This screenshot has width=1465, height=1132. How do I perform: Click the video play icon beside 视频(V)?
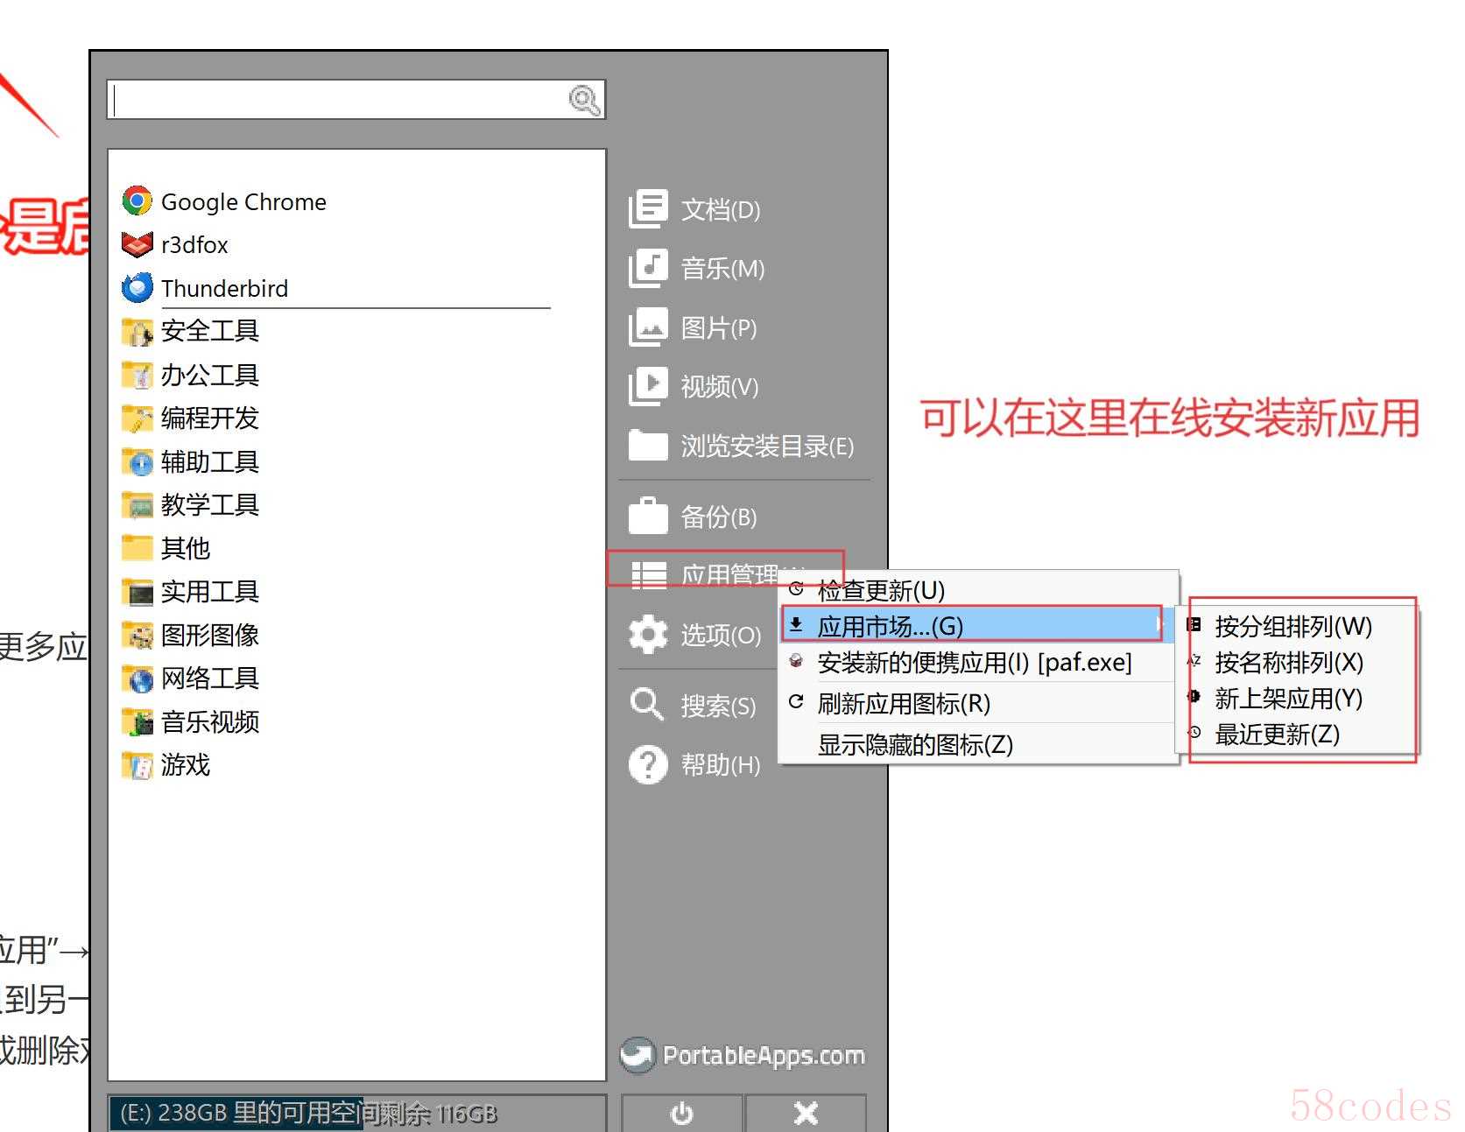pyautogui.click(x=648, y=386)
